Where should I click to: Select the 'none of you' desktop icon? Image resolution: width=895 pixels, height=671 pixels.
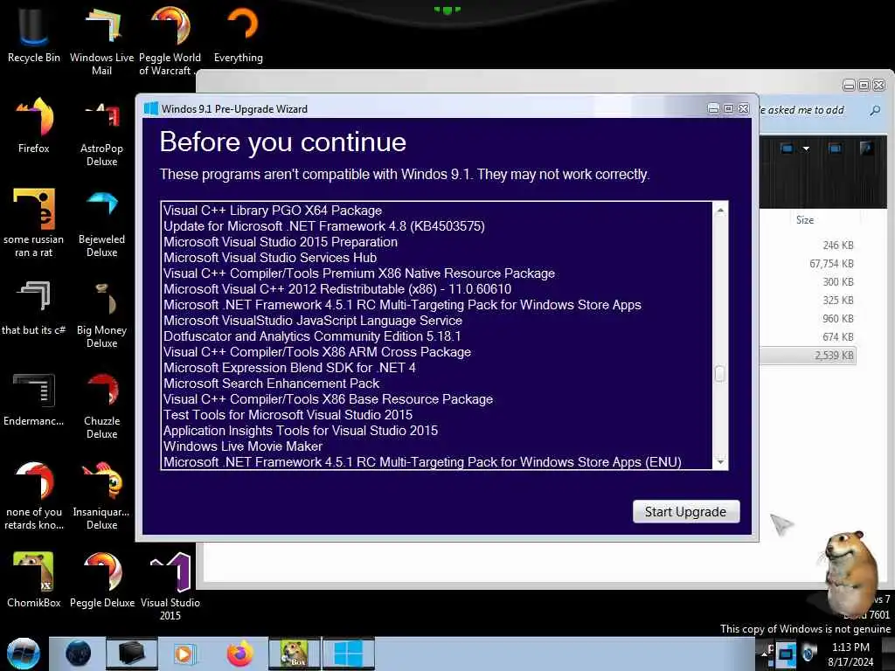[34, 495]
